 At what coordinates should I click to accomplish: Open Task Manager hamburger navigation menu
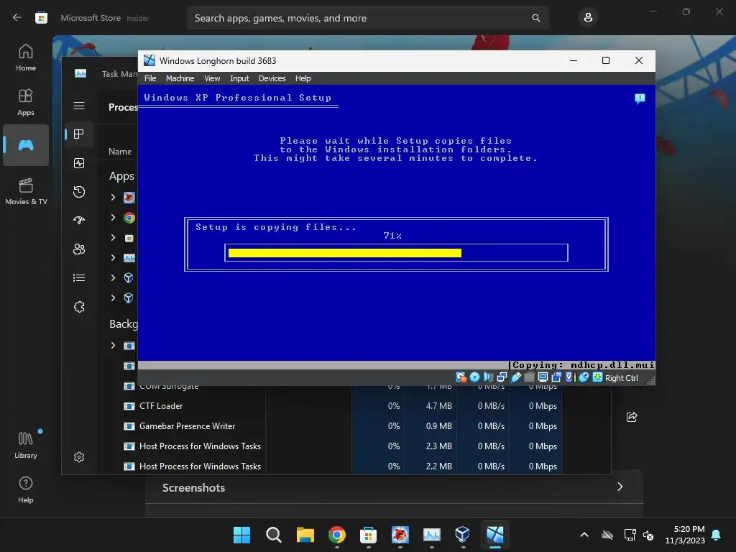79,106
